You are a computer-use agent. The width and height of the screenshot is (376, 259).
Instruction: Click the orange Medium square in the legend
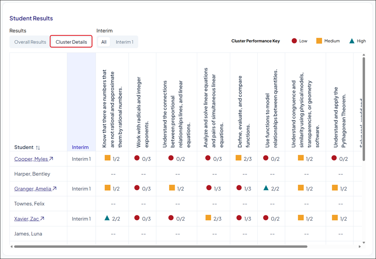pyautogui.click(x=319, y=41)
